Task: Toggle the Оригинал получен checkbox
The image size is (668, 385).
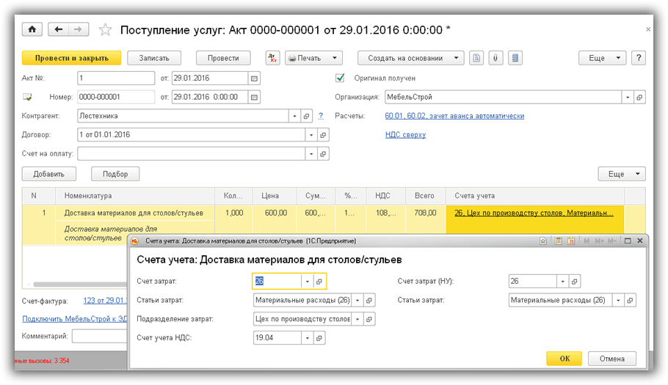Action: pos(340,78)
